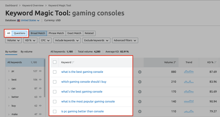Click trend sparkline for the 880 volume row

click(189, 72)
